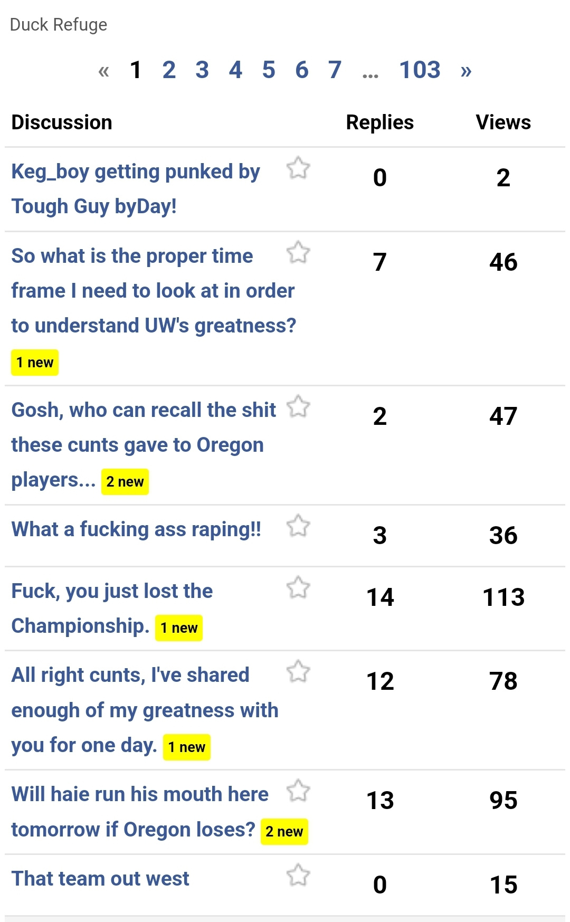The image size is (570, 922).
Task: Favorite the Gosh, who can recall thread
Action: tap(298, 407)
